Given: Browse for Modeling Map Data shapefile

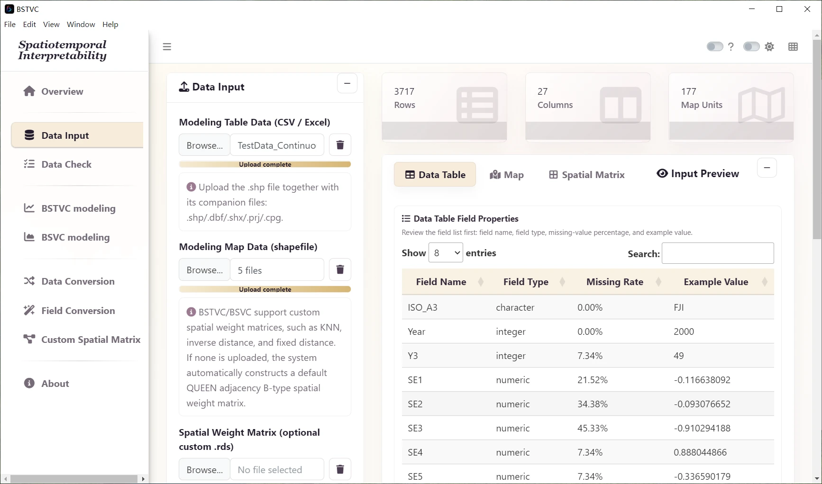Looking at the screenshot, I should tap(204, 270).
